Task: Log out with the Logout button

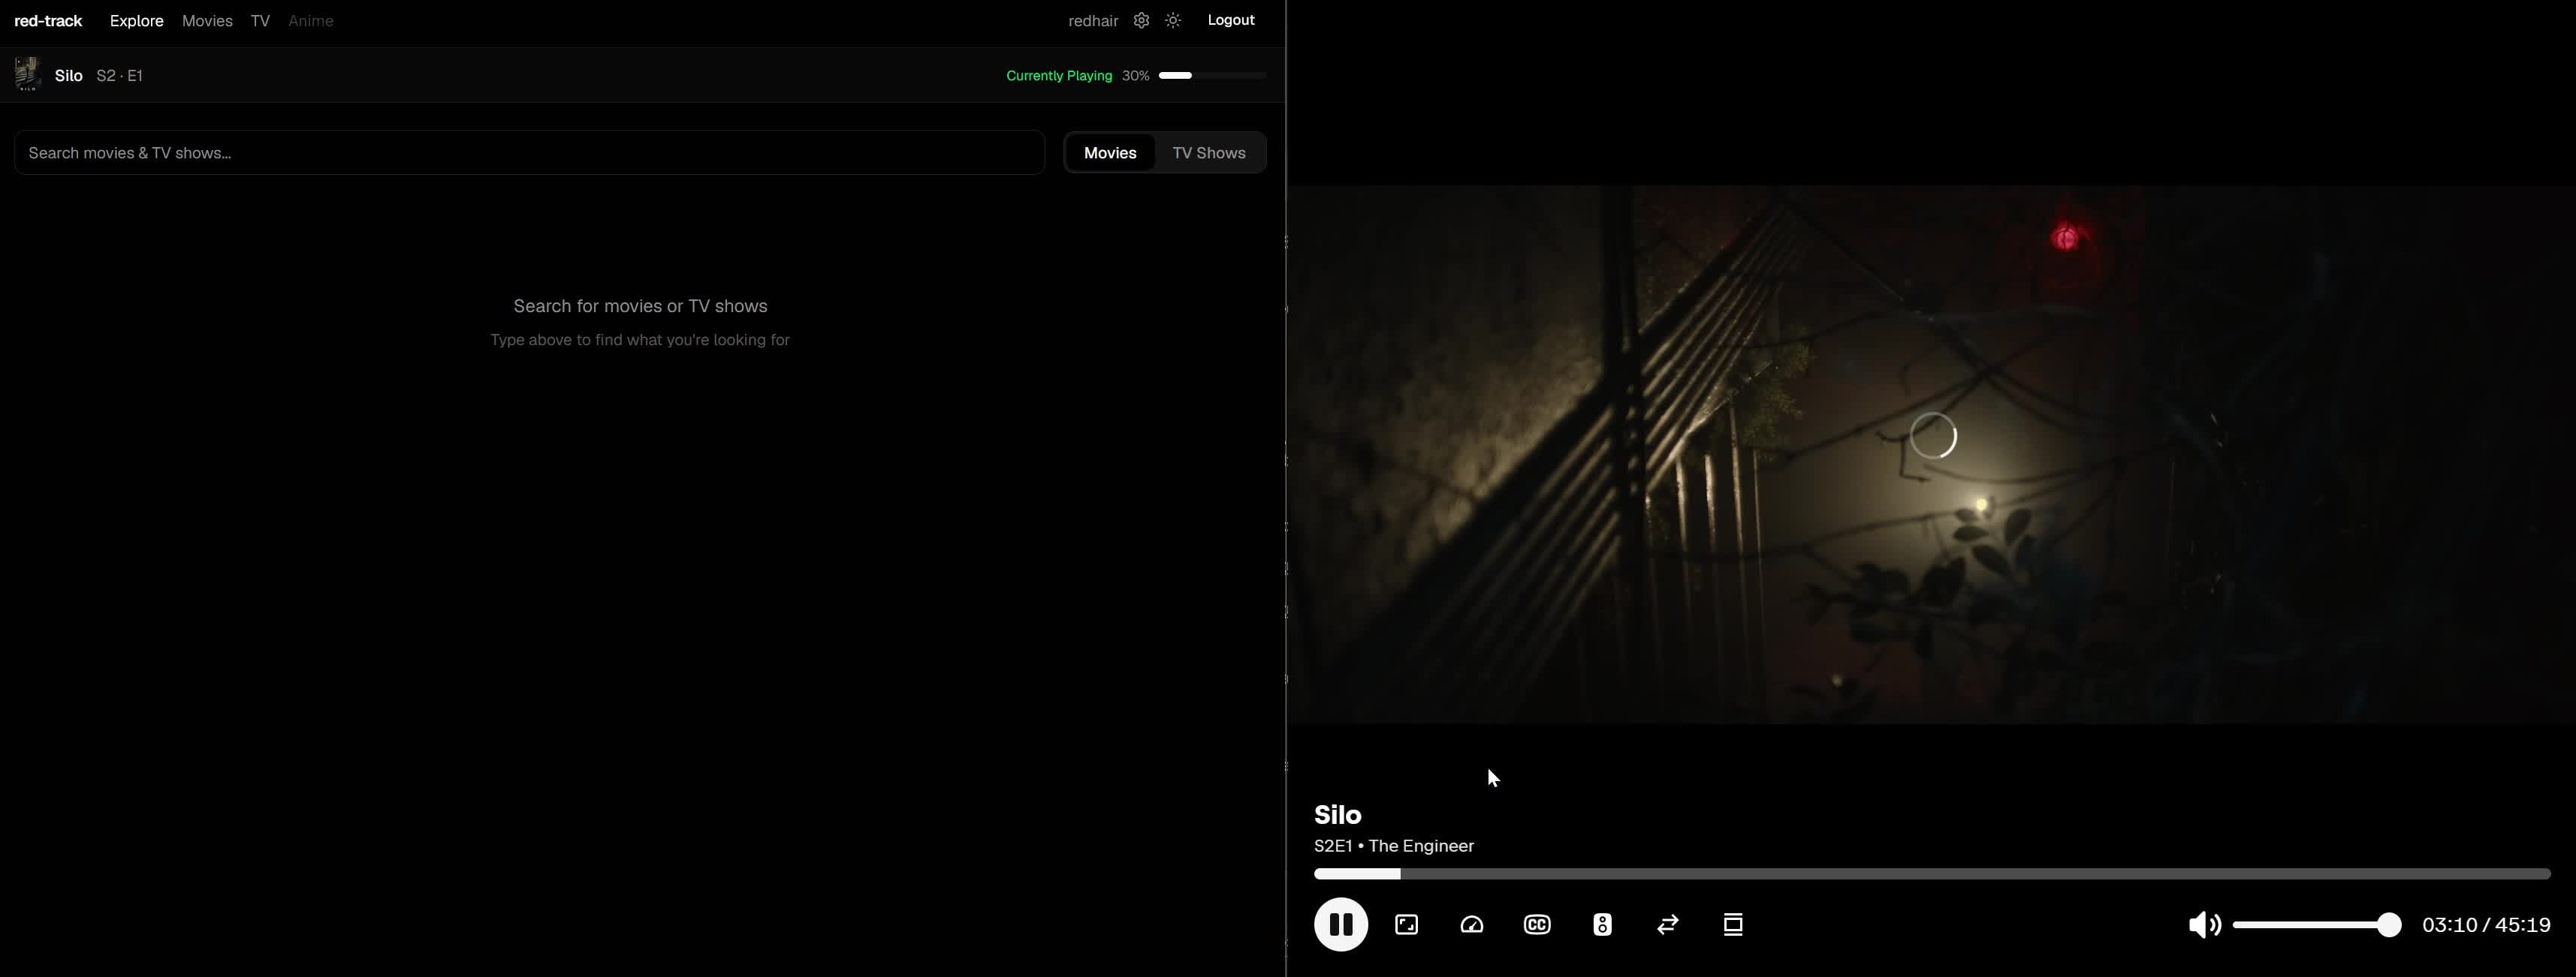Action: point(1231,20)
